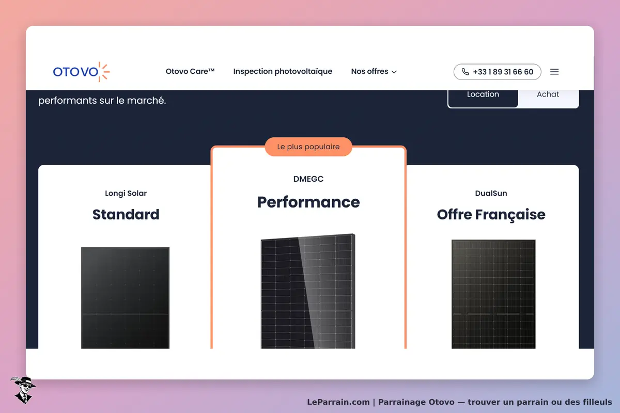
Task: Click the 'performants sur le marché' text
Action: point(102,101)
